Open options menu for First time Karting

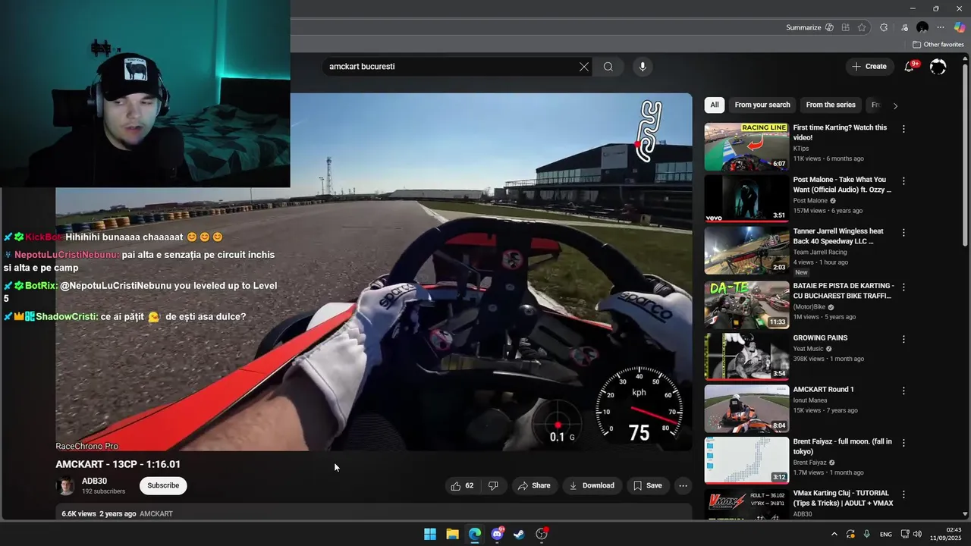(903, 129)
